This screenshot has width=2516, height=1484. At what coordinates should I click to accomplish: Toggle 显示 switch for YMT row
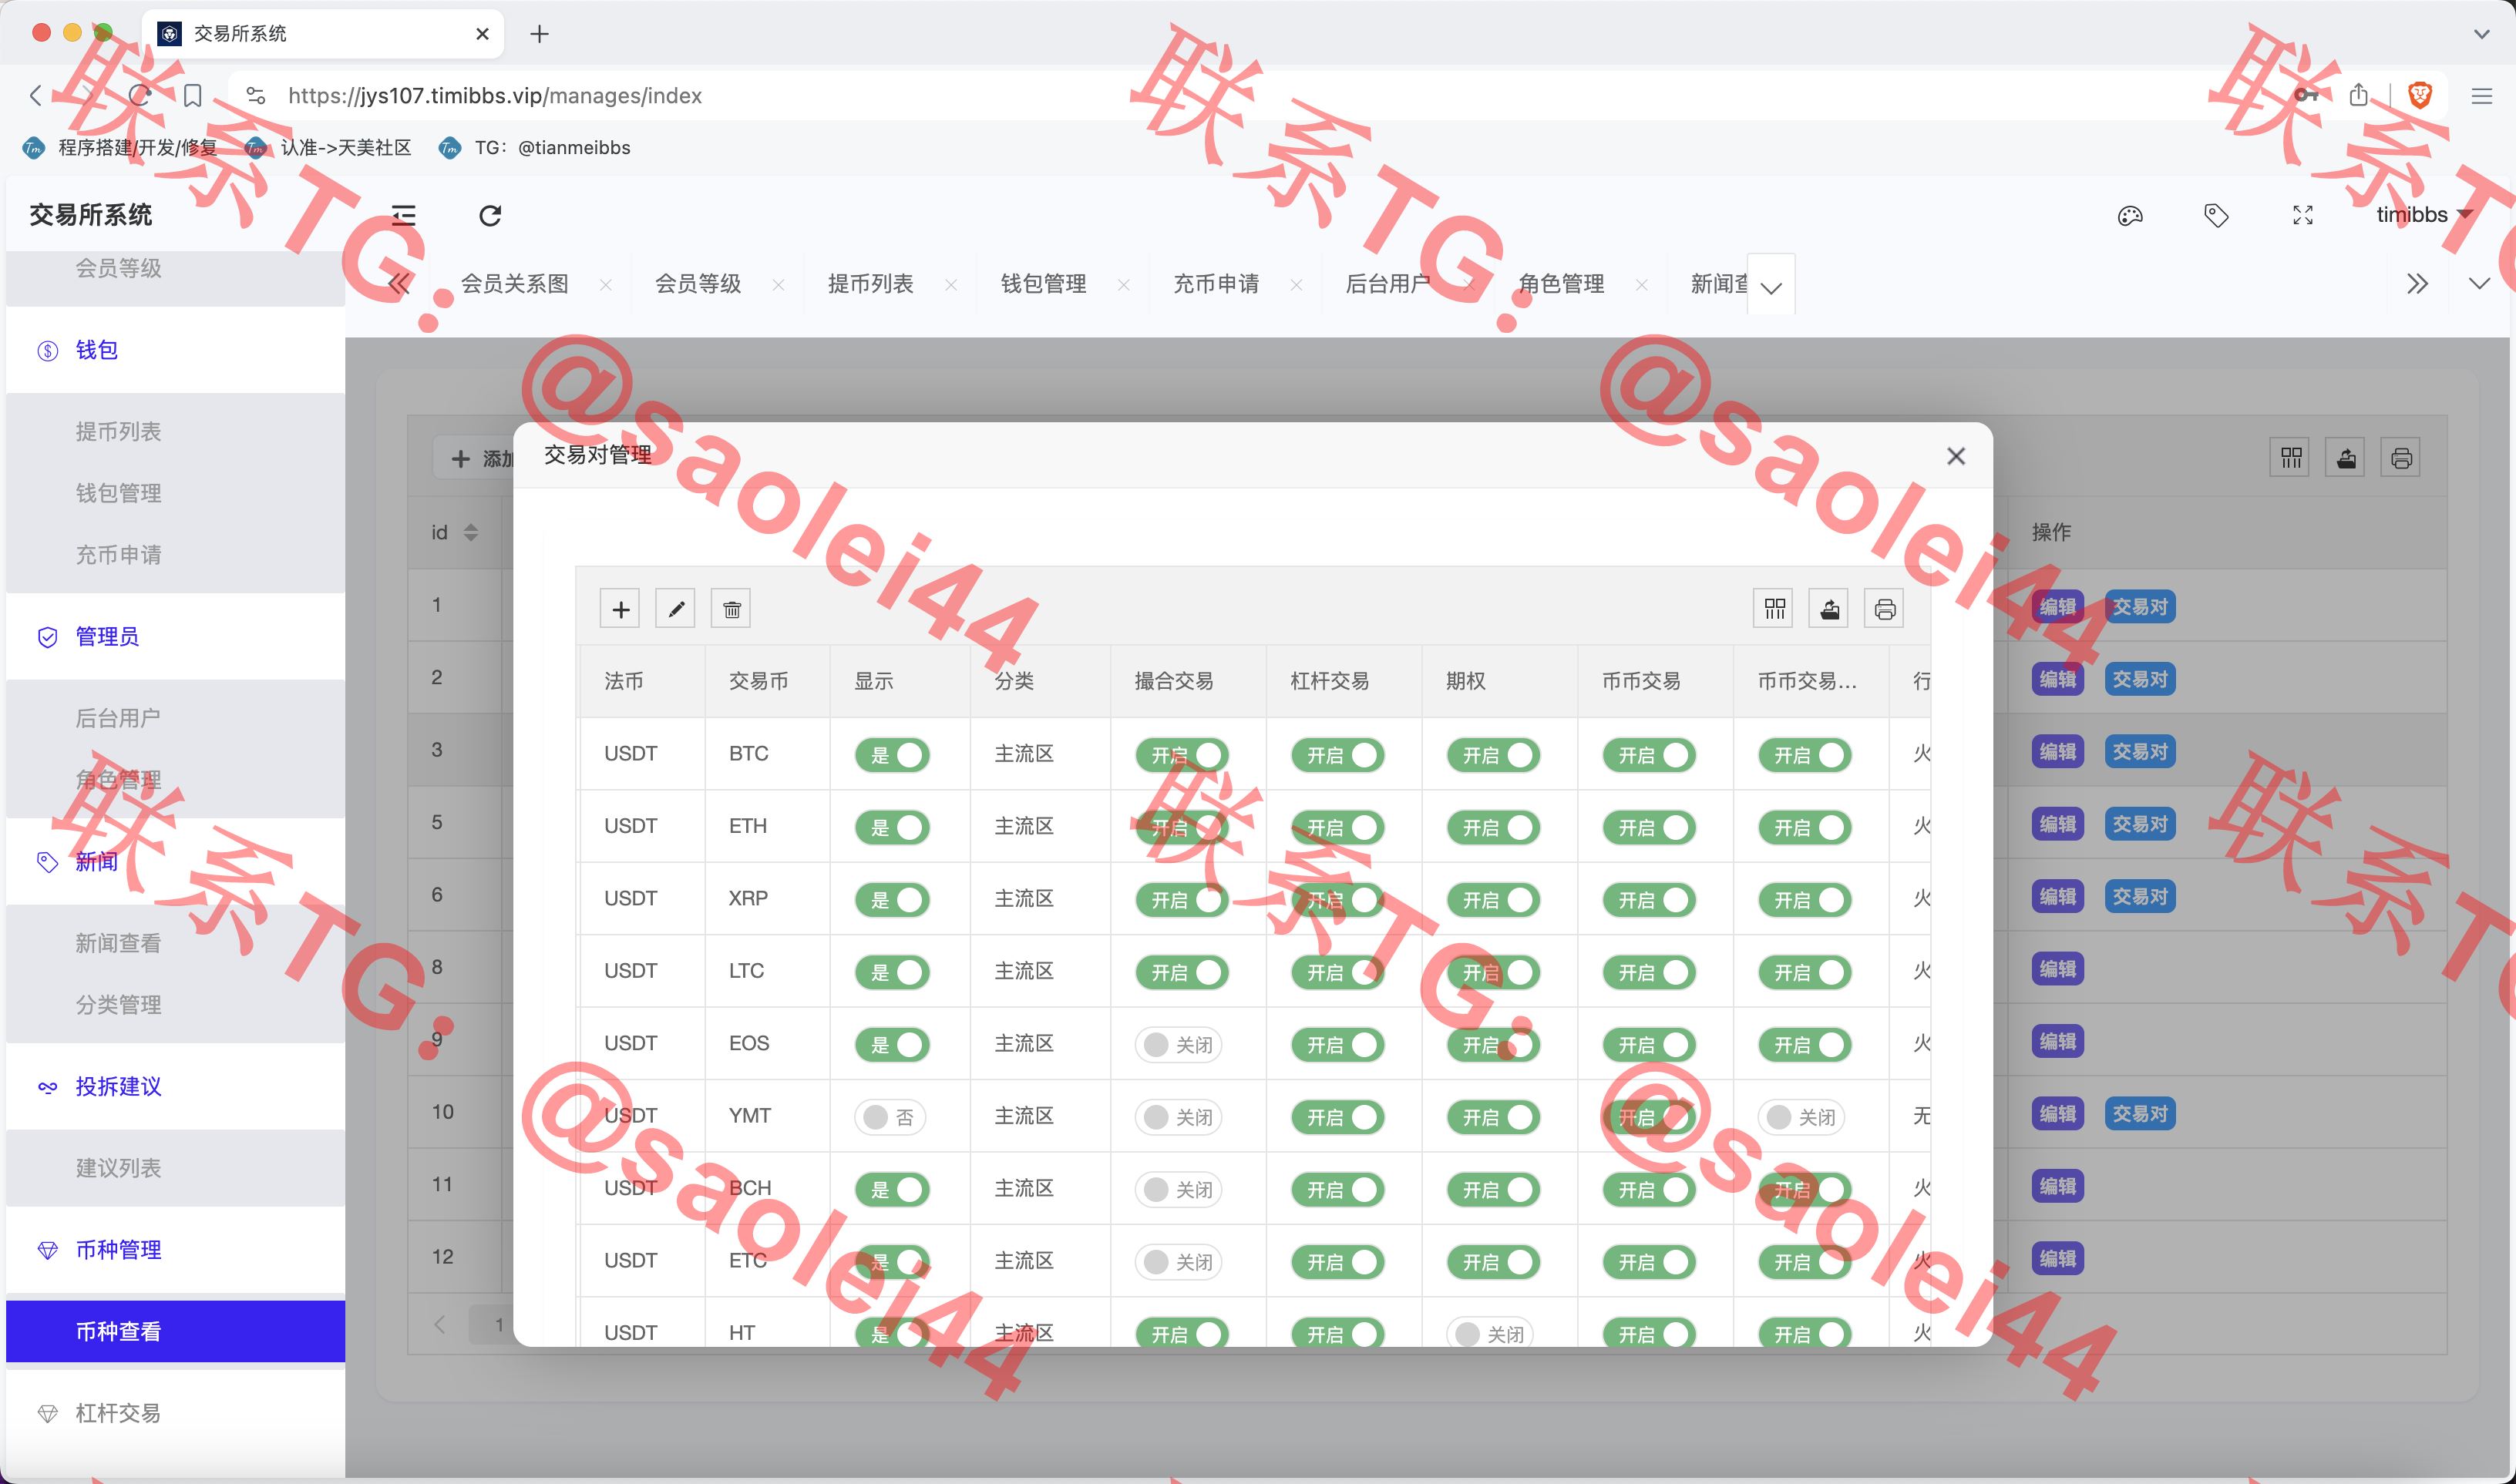tap(890, 1117)
